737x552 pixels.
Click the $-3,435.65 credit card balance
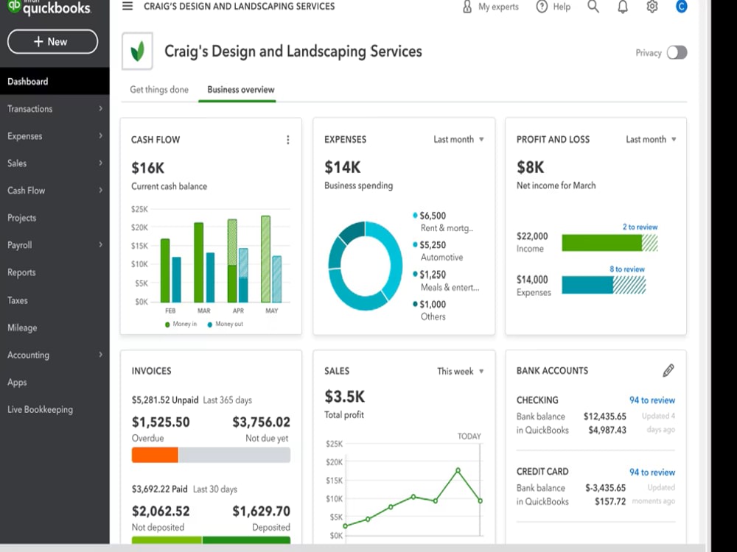[605, 488]
